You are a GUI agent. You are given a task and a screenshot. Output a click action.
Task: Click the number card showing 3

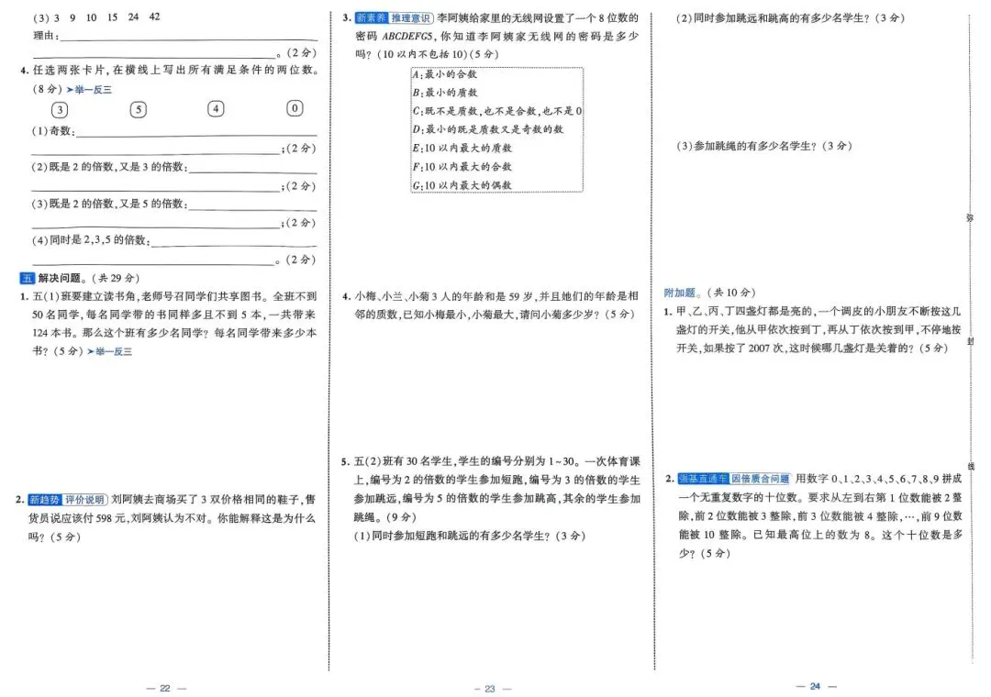pyautogui.click(x=60, y=110)
